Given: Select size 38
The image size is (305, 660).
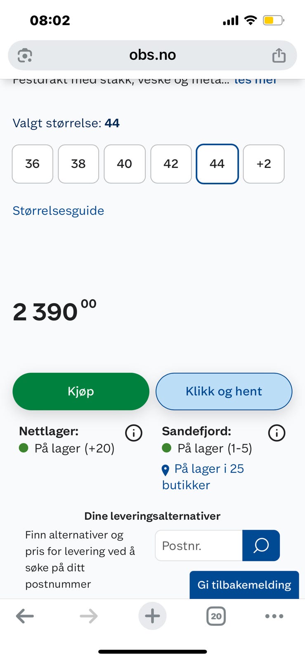Looking at the screenshot, I should point(78,164).
